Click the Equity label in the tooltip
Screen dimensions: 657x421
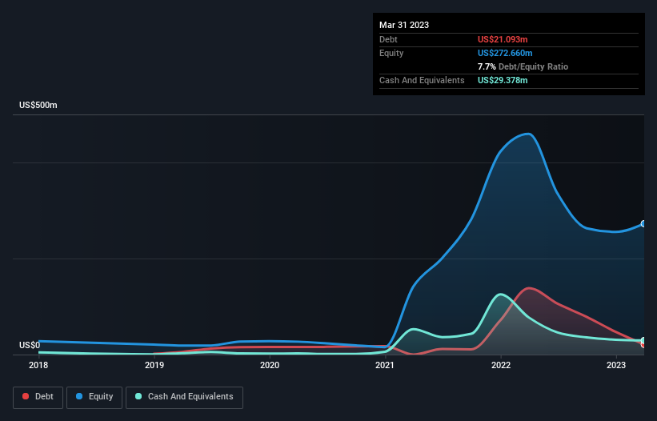pos(391,53)
